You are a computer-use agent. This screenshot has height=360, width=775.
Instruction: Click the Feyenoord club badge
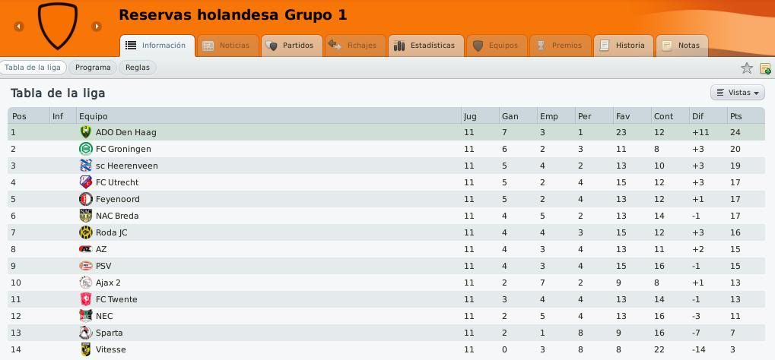(x=85, y=199)
